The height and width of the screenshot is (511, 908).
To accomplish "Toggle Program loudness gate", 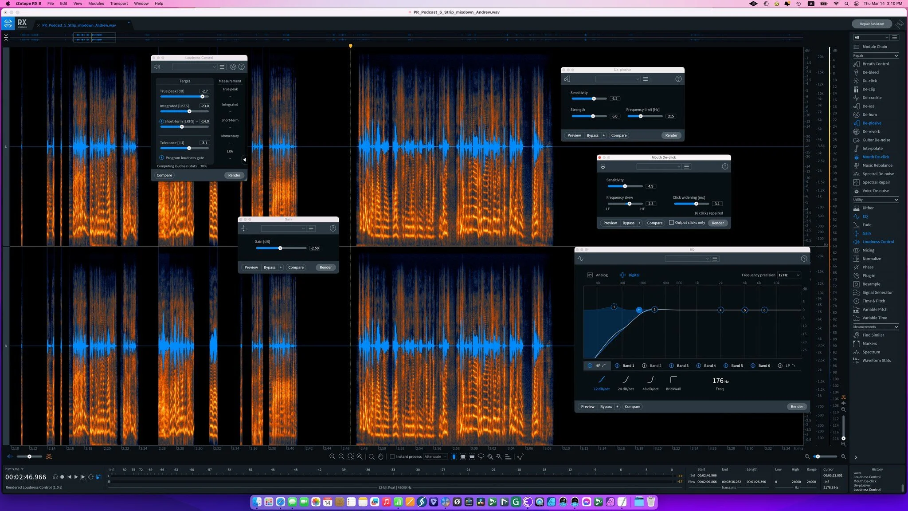I will (162, 158).
